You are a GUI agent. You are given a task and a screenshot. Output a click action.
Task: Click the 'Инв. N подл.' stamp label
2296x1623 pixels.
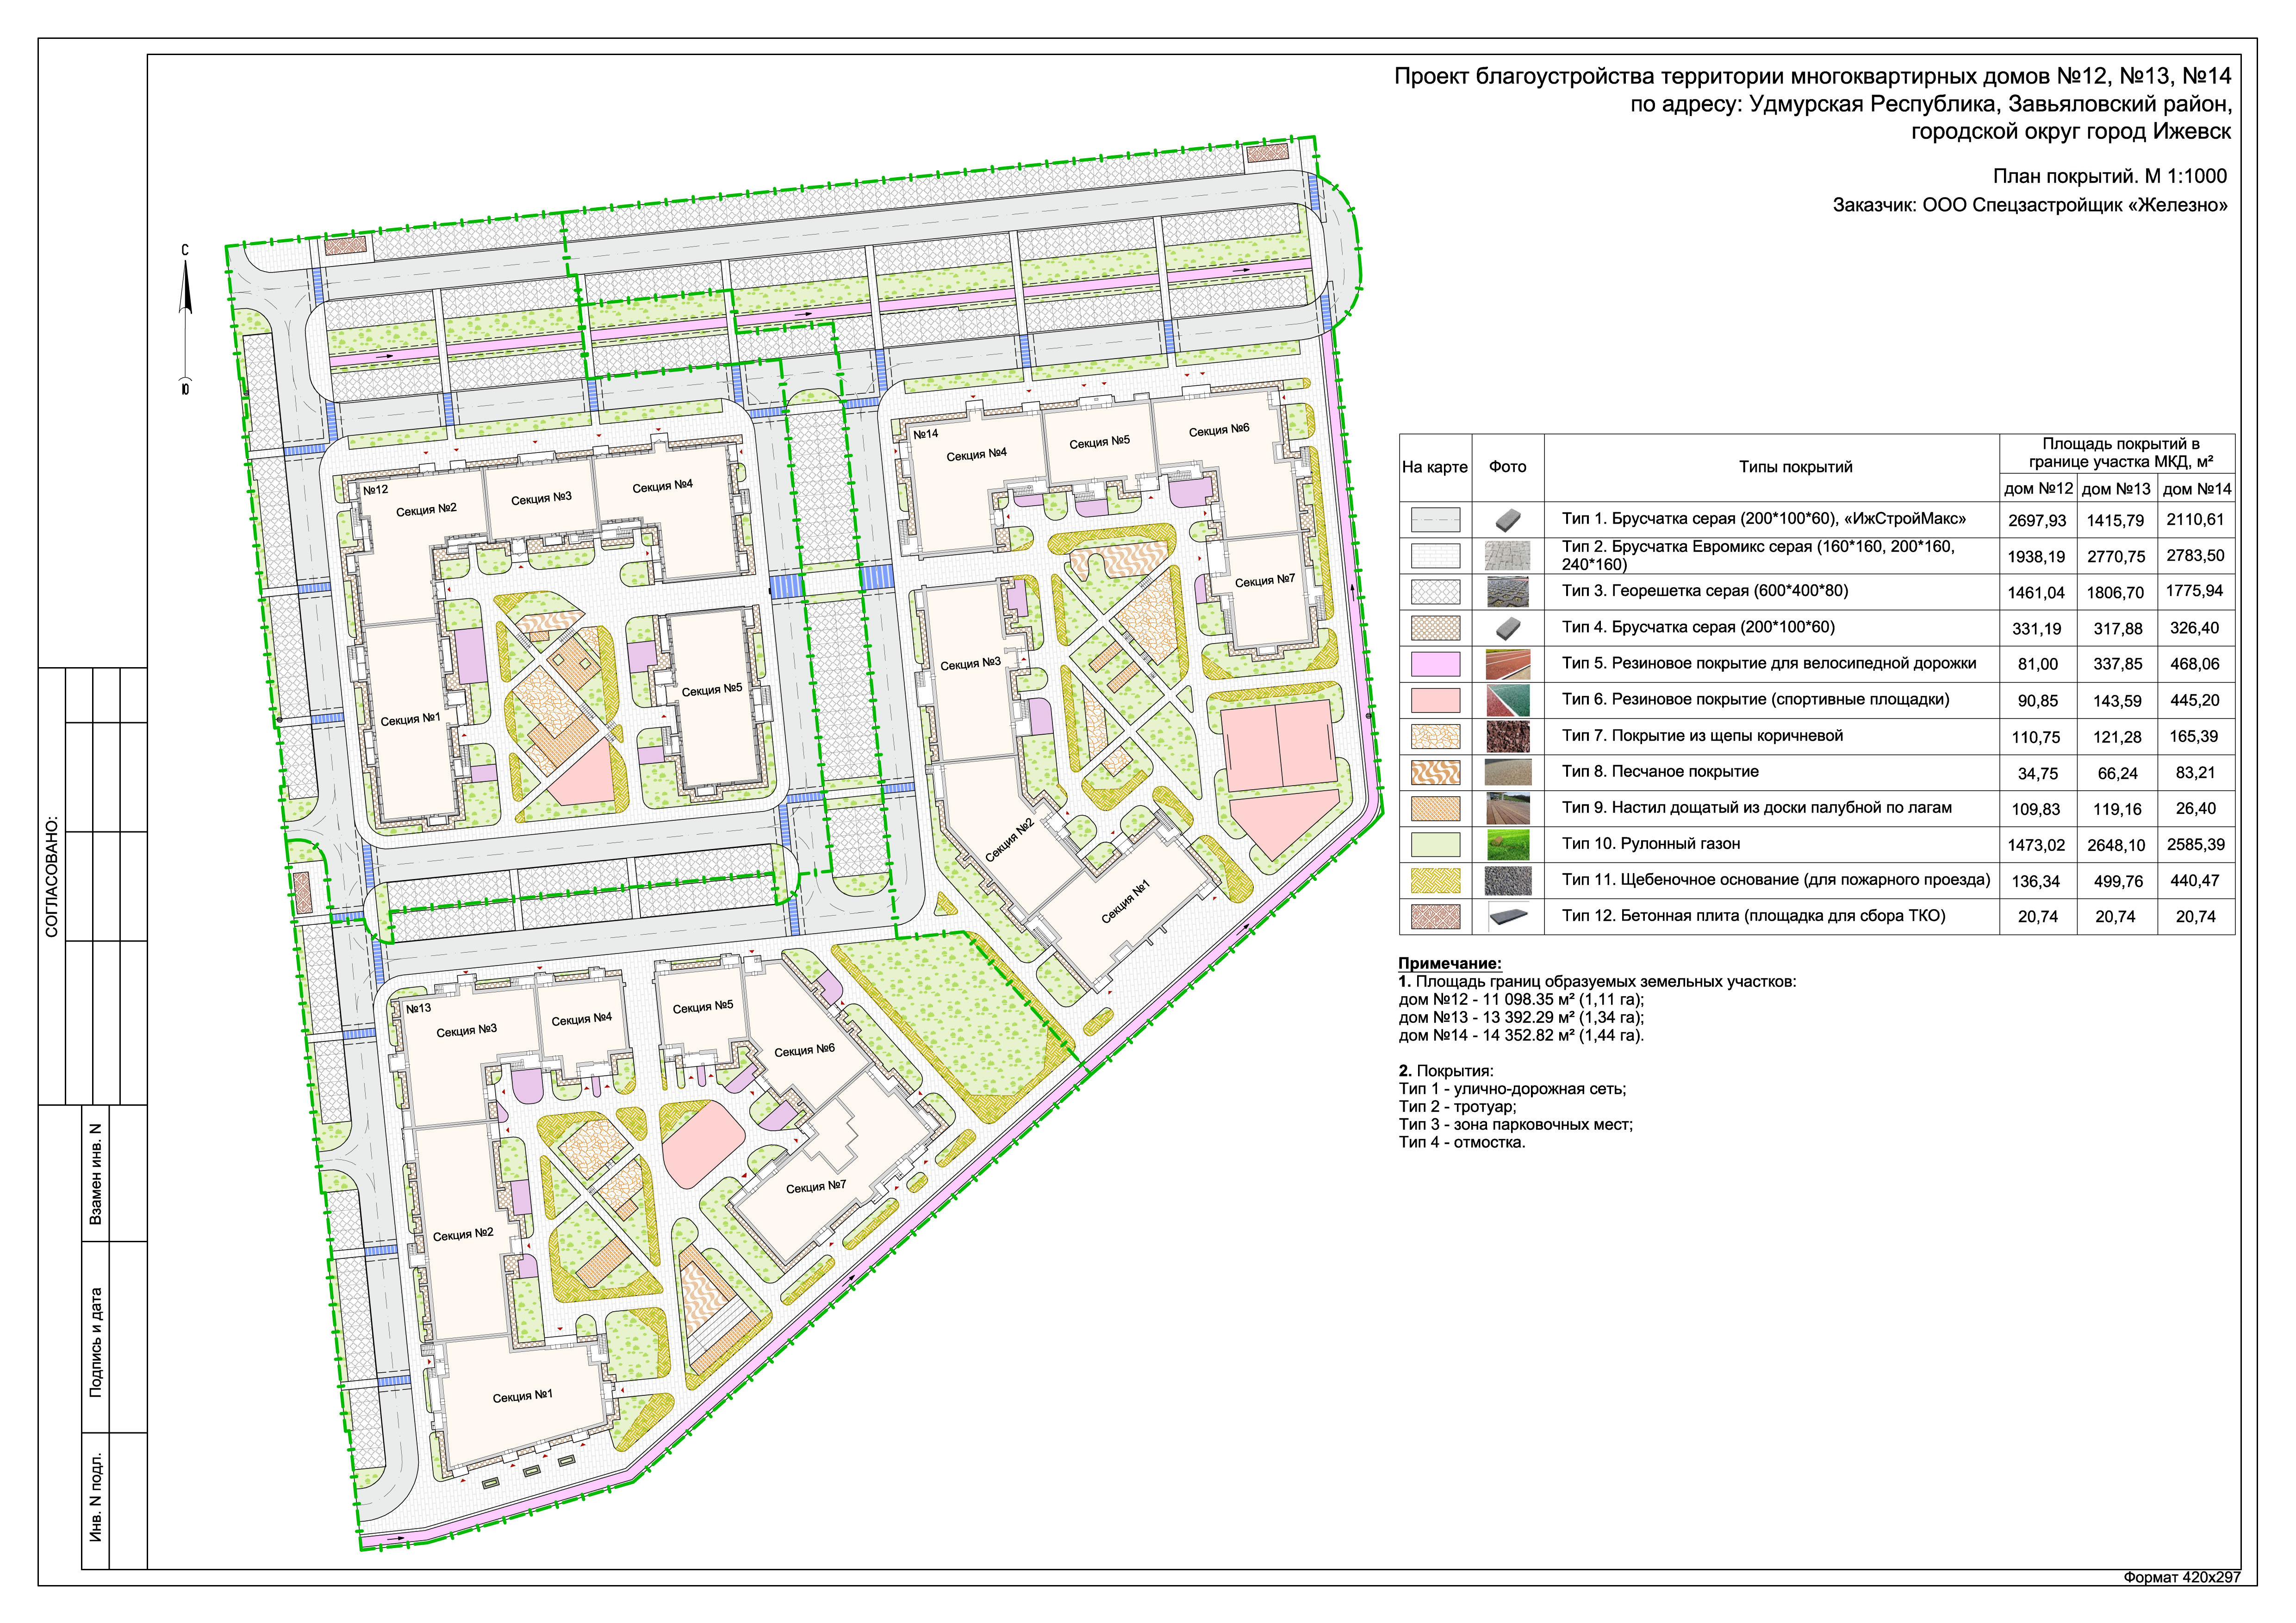(x=96, y=1496)
